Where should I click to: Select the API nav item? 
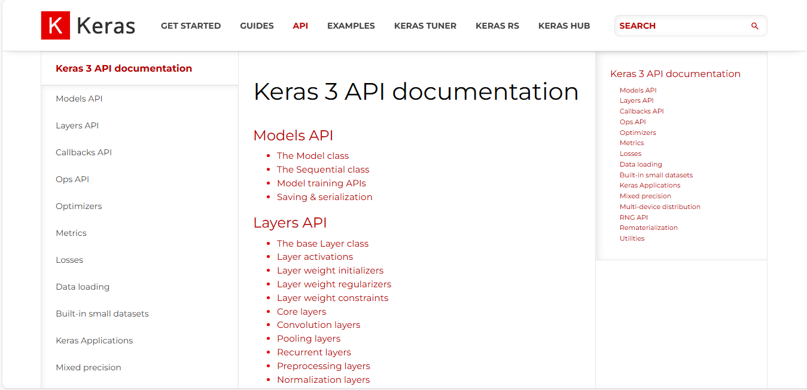pos(300,26)
